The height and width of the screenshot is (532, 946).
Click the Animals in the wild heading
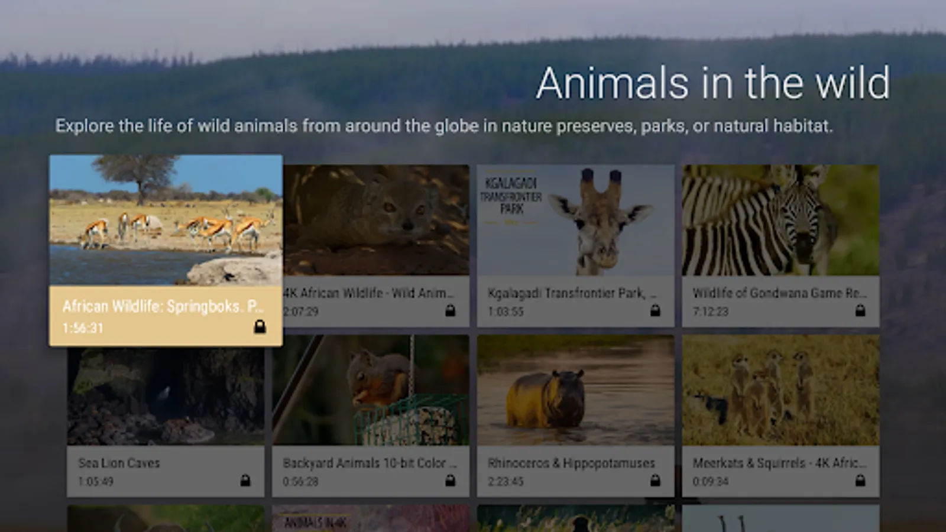click(712, 83)
